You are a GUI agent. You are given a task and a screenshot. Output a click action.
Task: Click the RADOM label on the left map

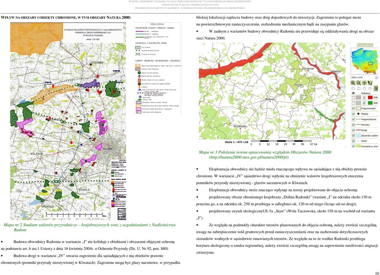[x=108, y=149]
